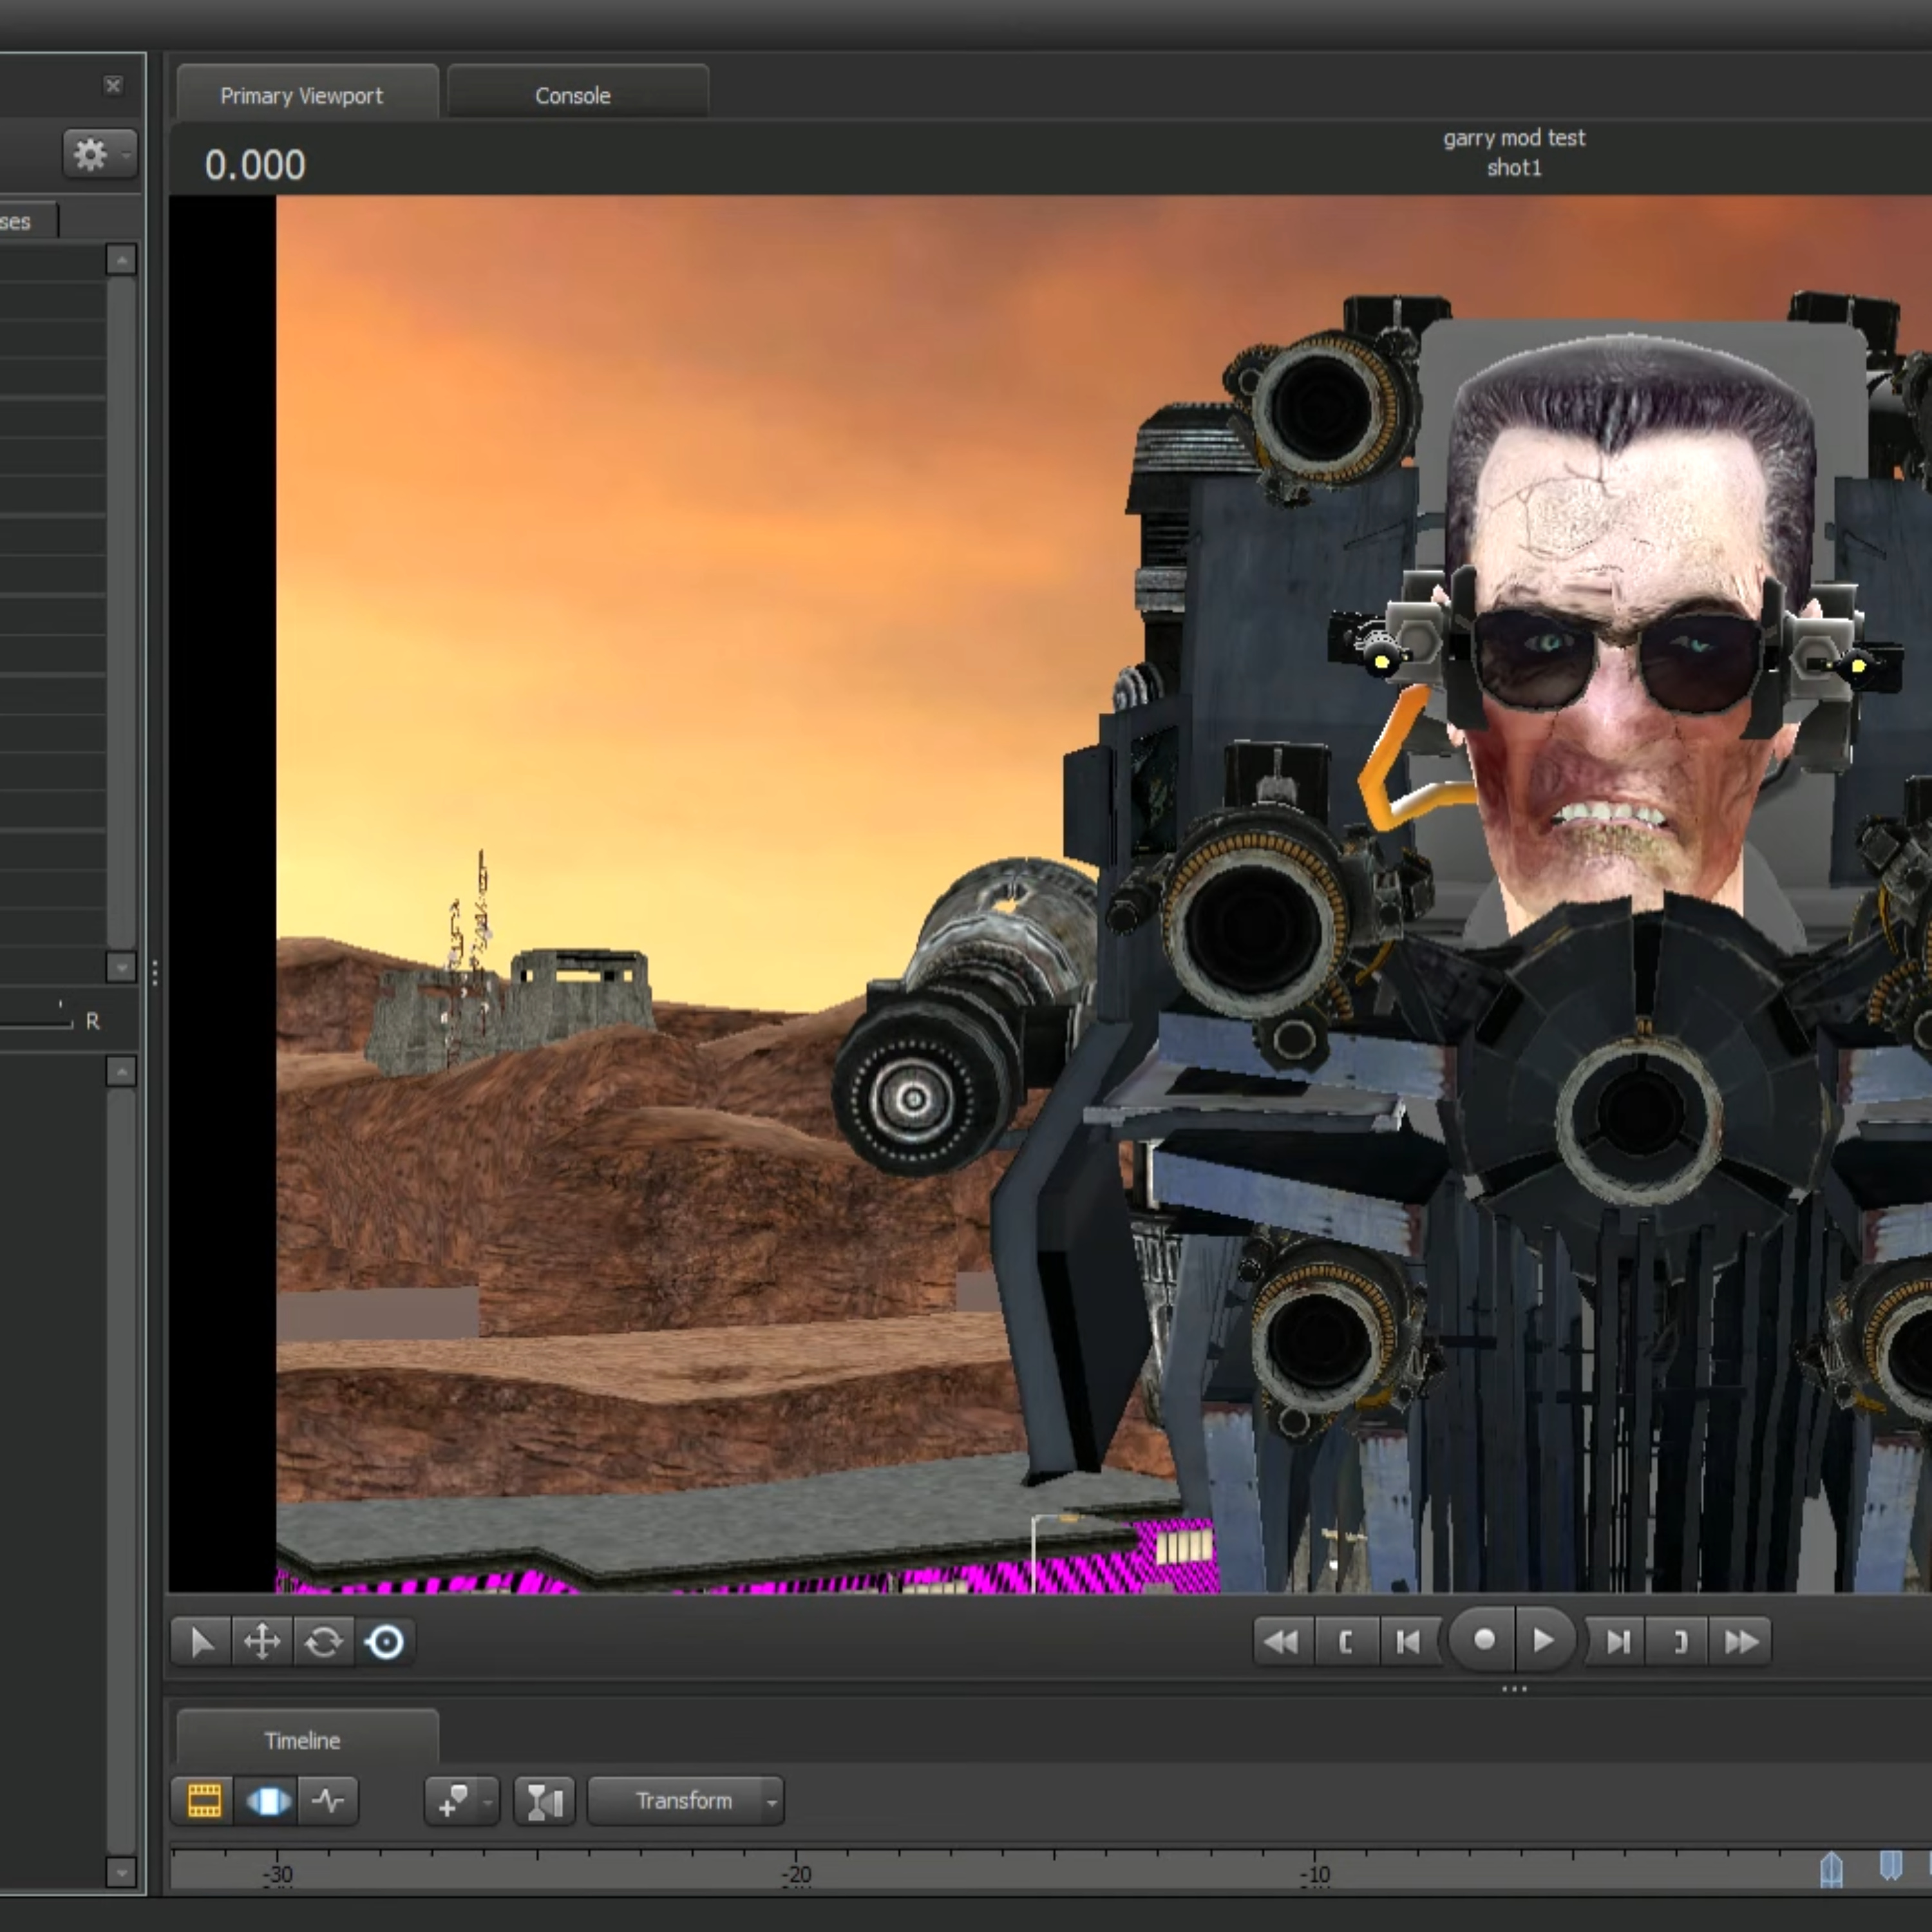Rewind playback with the double-left arrows
Screen dimensions: 1932x1932
1282,1641
